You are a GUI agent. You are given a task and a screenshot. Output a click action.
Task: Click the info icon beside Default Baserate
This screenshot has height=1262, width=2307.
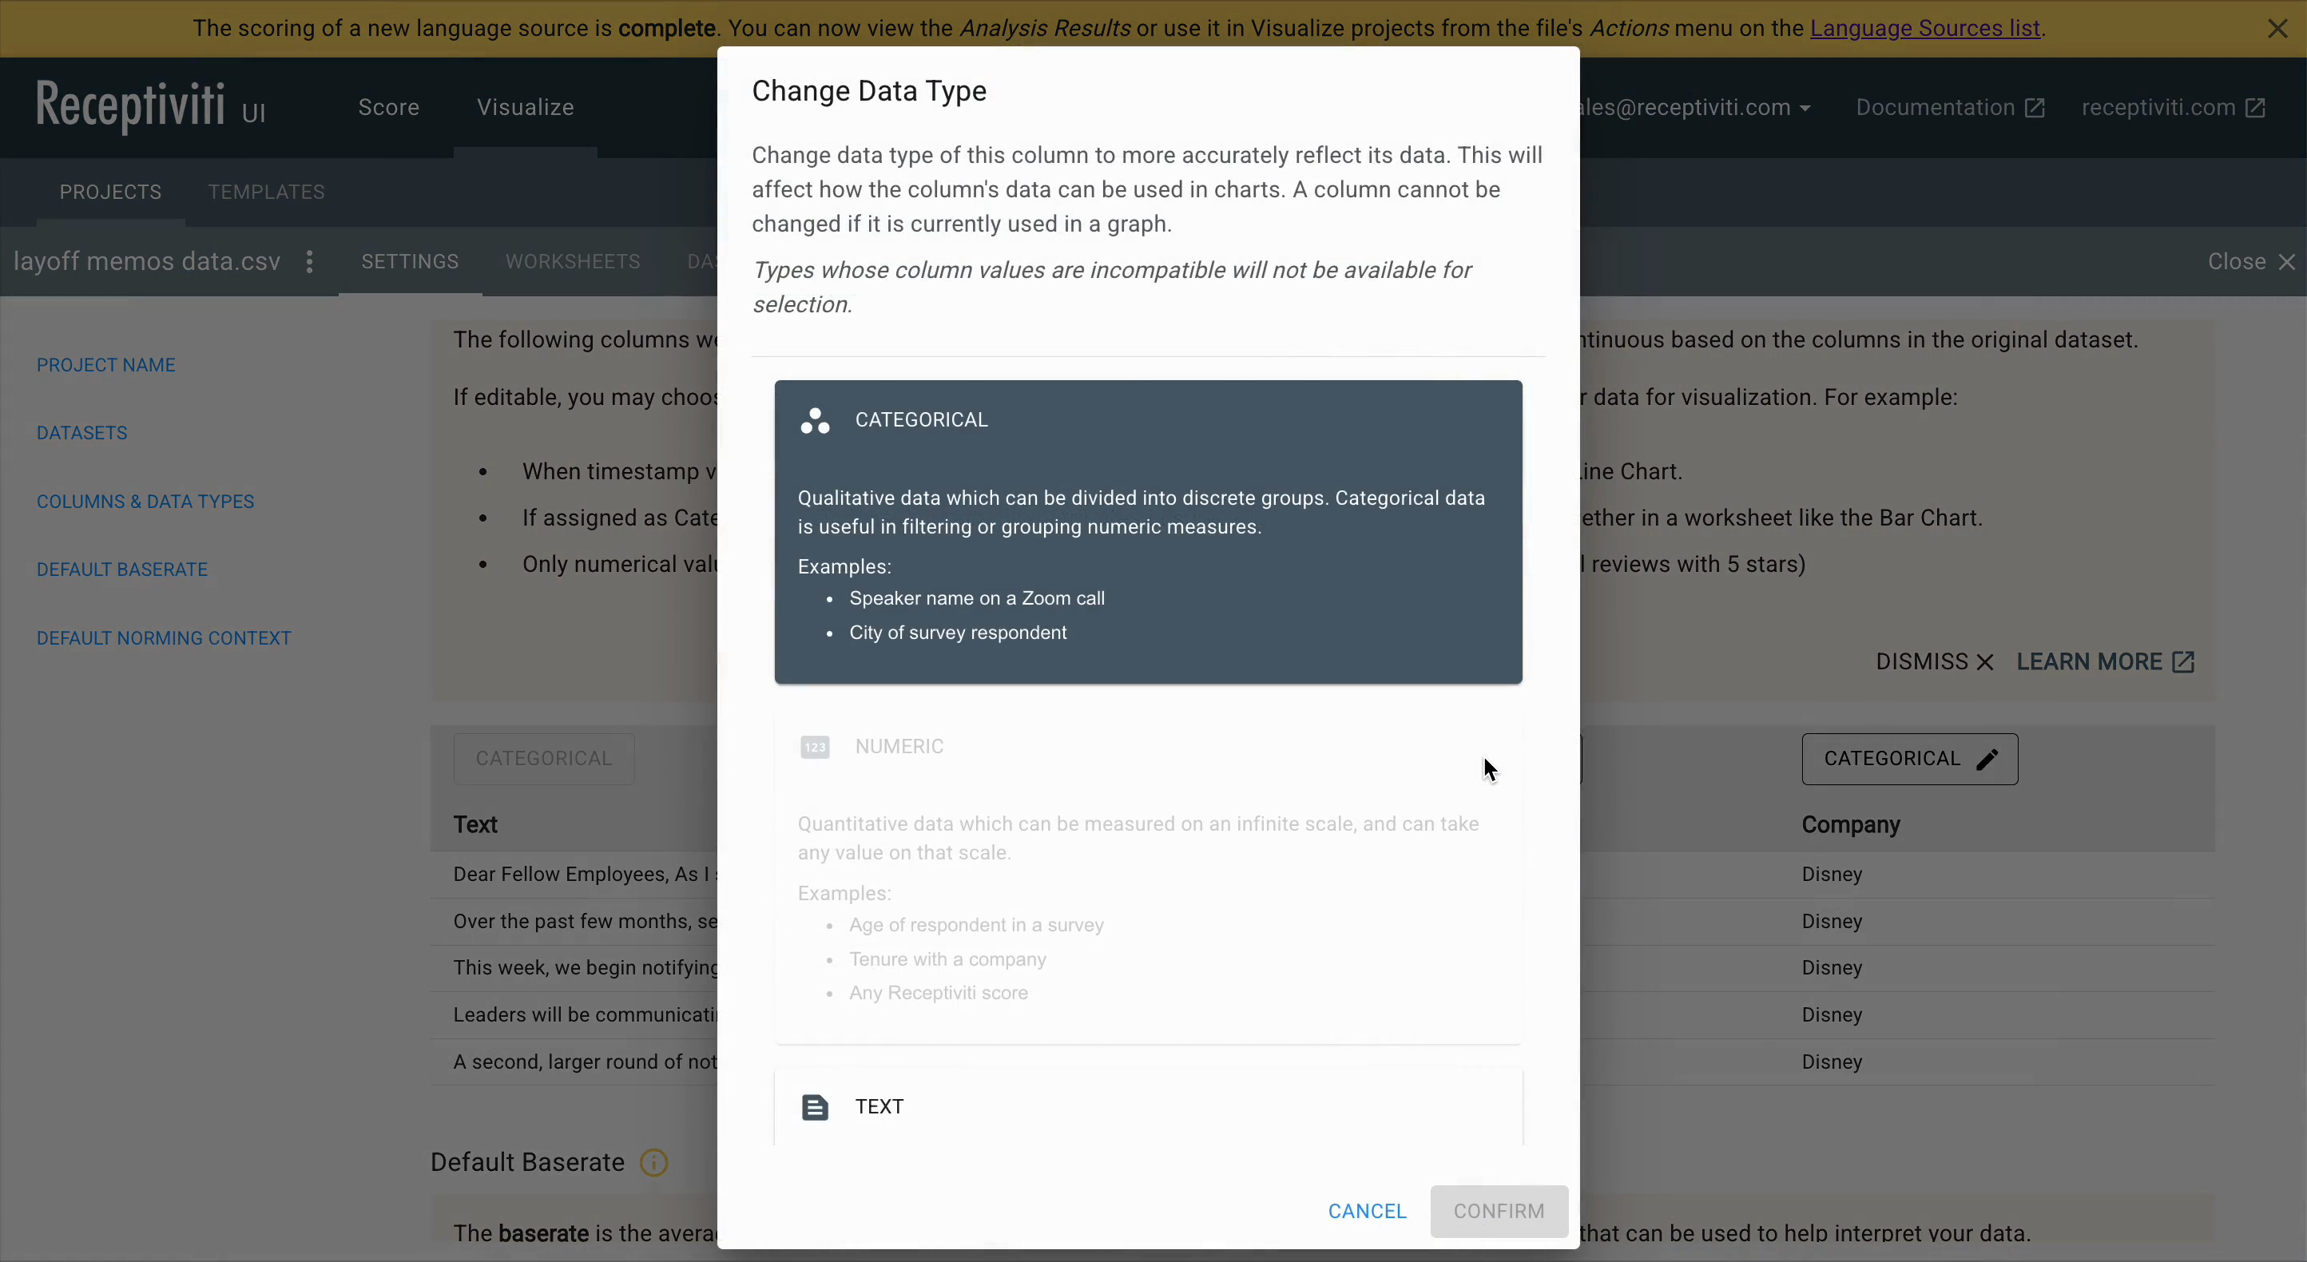click(653, 1161)
